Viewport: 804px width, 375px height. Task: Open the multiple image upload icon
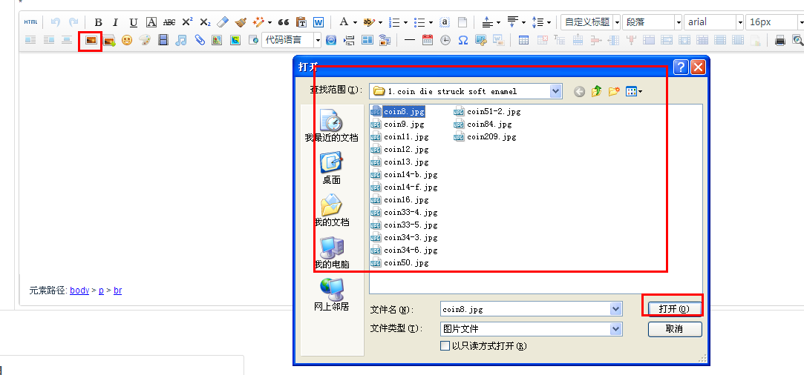[109, 41]
